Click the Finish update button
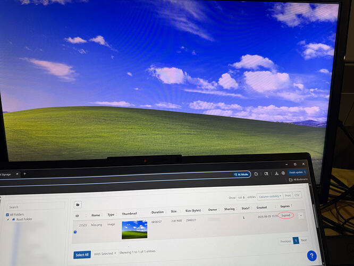 pyautogui.click(x=297, y=172)
